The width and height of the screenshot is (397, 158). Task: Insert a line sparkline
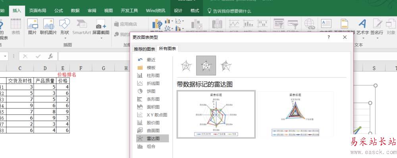(234, 24)
